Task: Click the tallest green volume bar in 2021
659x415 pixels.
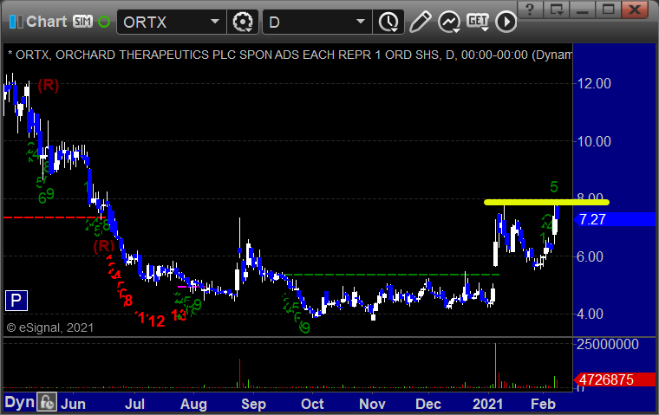Action: [x=495, y=366]
